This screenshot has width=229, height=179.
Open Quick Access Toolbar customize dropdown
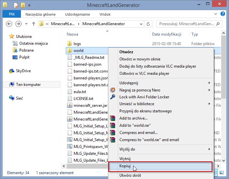point(29,6)
